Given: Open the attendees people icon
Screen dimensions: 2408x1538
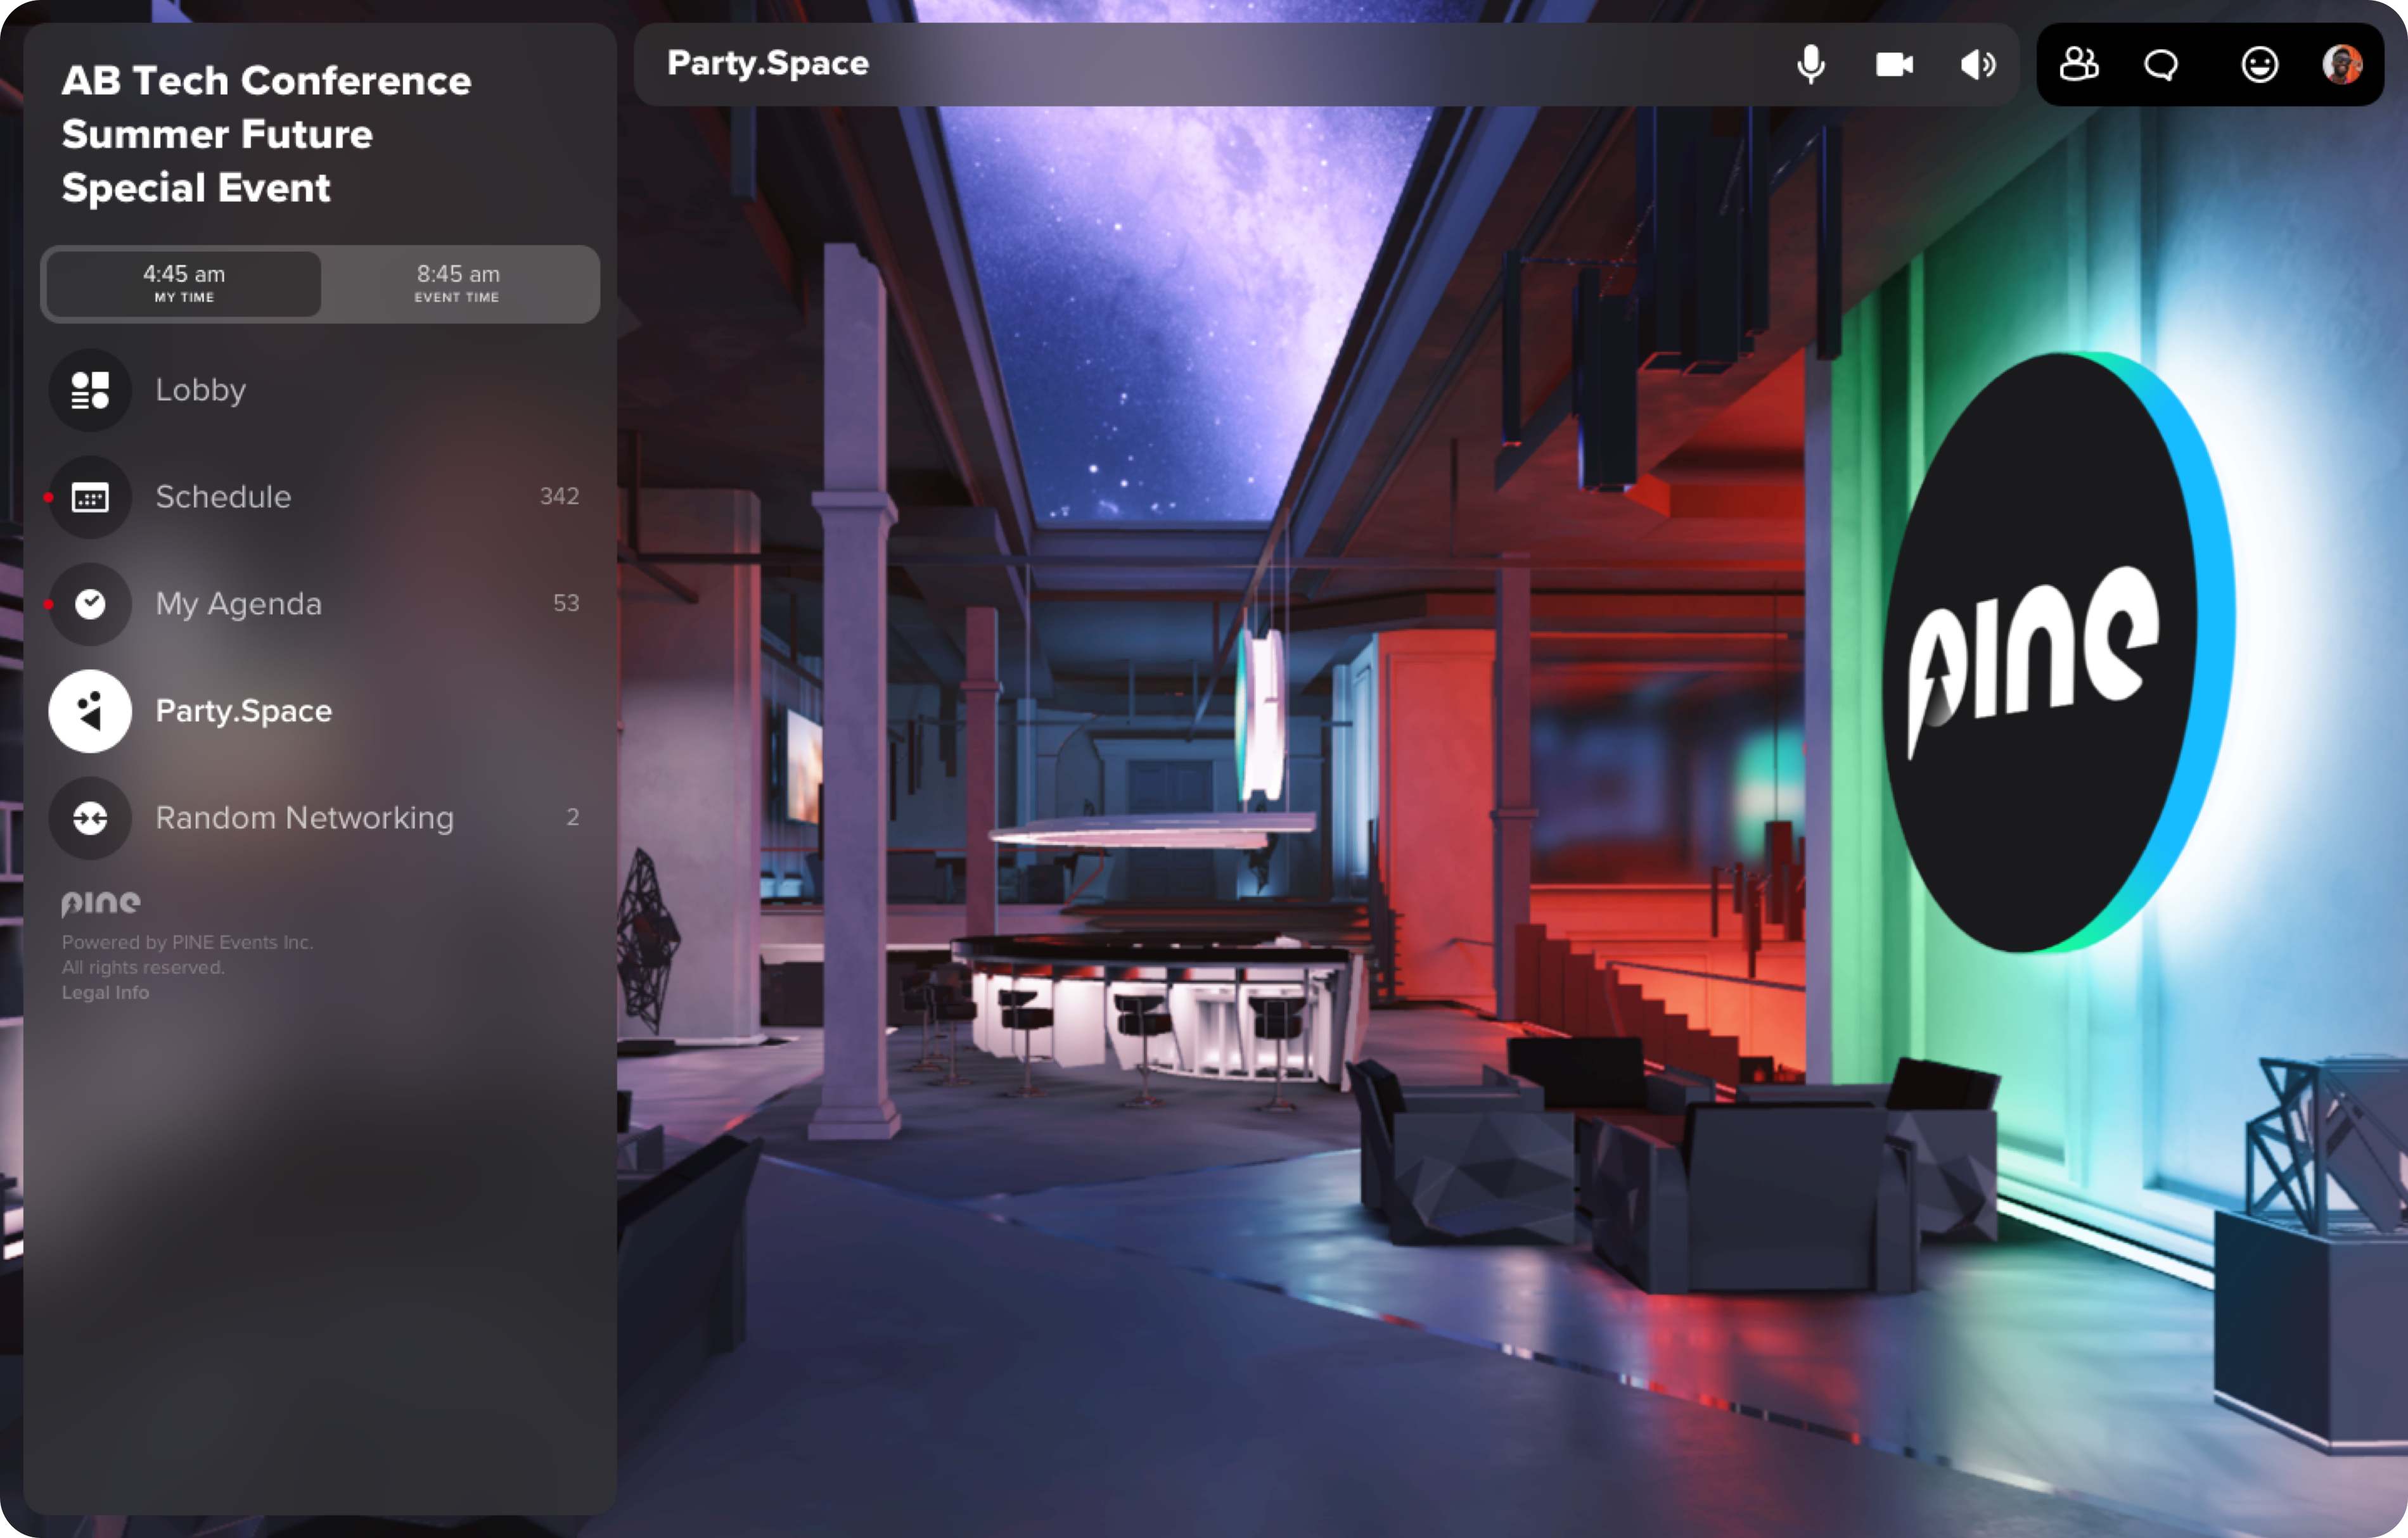Looking at the screenshot, I should [2078, 65].
